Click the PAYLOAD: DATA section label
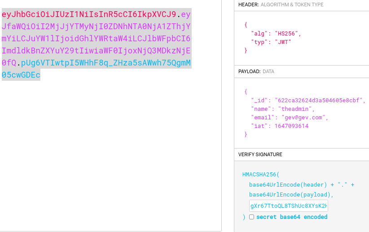 [256, 71]
